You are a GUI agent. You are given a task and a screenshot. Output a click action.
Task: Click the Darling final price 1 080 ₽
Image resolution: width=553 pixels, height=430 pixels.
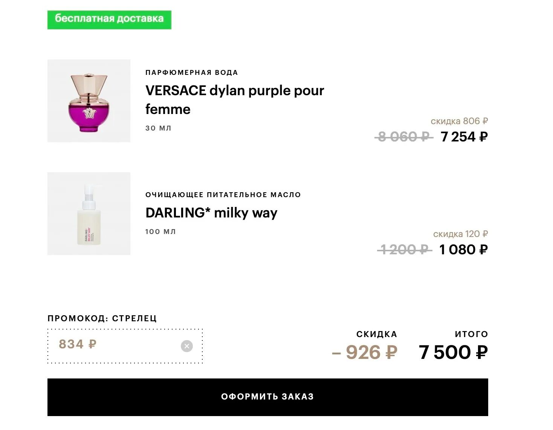[463, 250]
